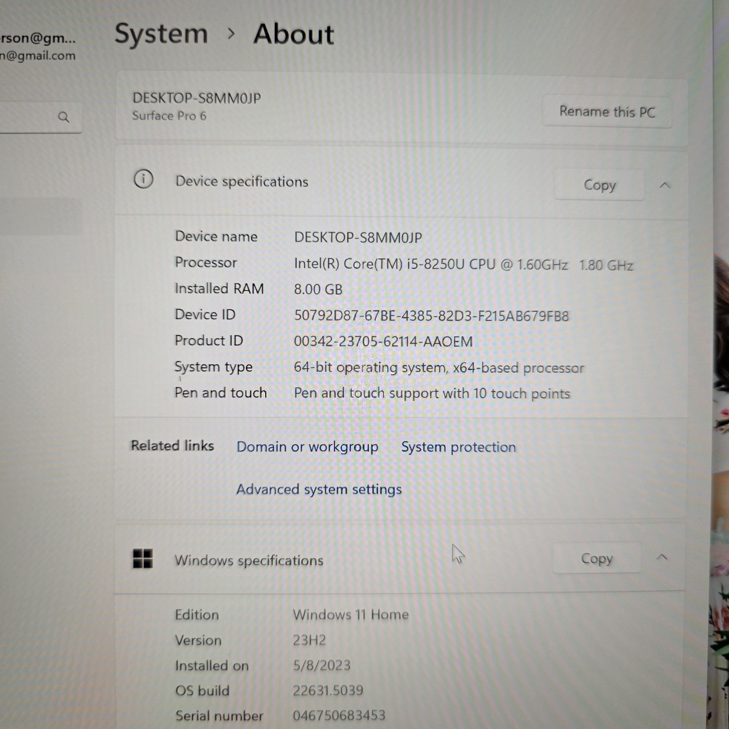Click the Product ID label
Screen dimensions: 729x729
[x=209, y=340]
